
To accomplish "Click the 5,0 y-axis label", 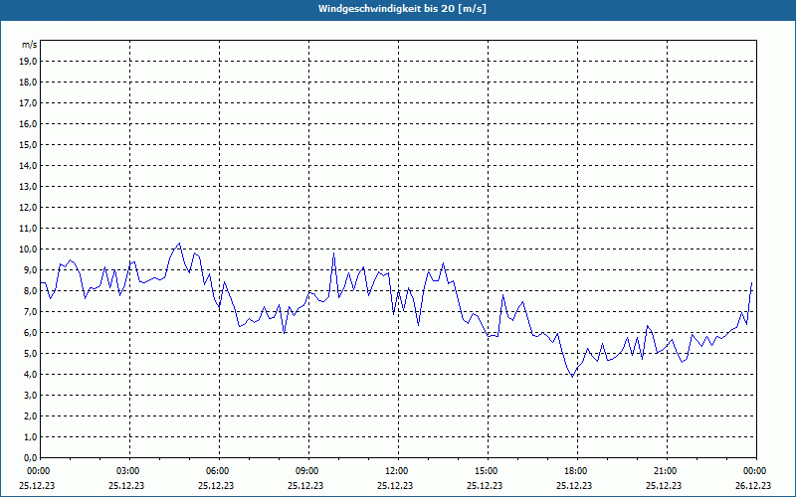I will tap(31, 354).
